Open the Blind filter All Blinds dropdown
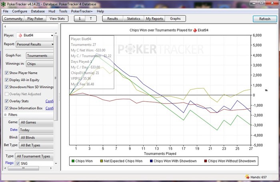 (x=36, y=138)
